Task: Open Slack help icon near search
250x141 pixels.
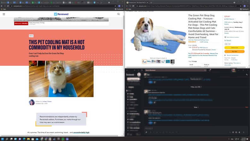Action: (x=210, y=70)
